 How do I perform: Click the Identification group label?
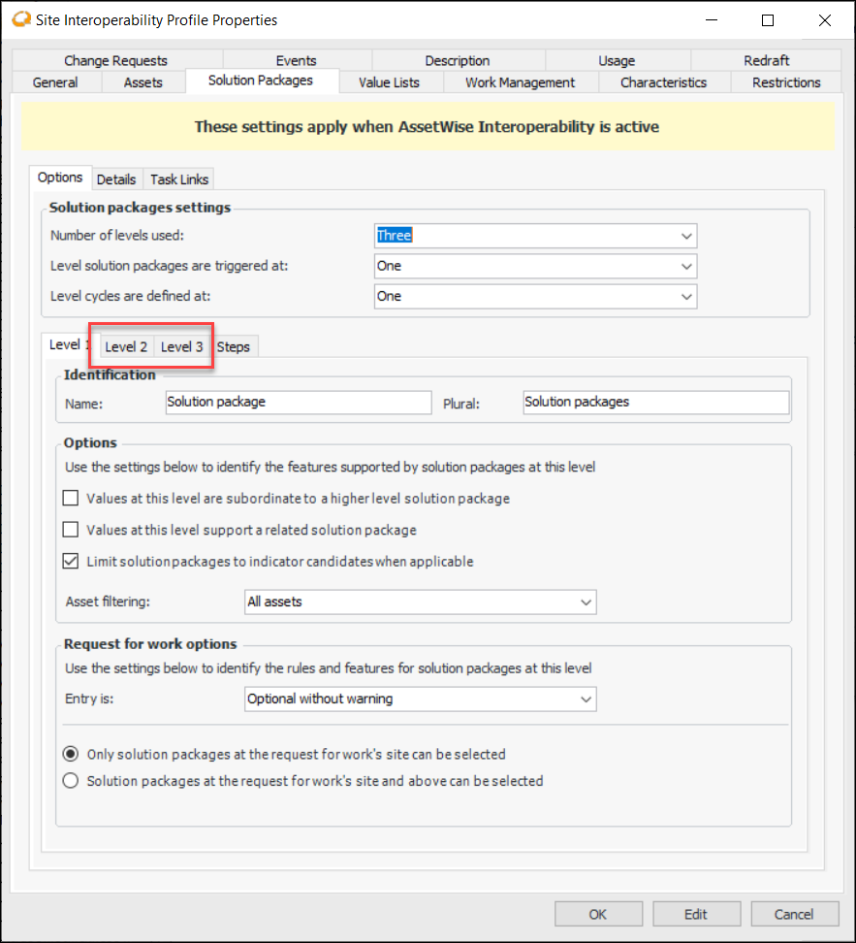pos(110,374)
